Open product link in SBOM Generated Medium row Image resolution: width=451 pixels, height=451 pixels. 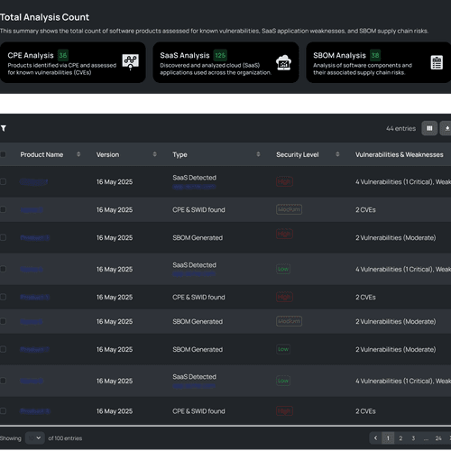32,321
